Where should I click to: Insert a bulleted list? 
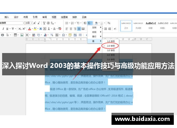coord(67,23)
